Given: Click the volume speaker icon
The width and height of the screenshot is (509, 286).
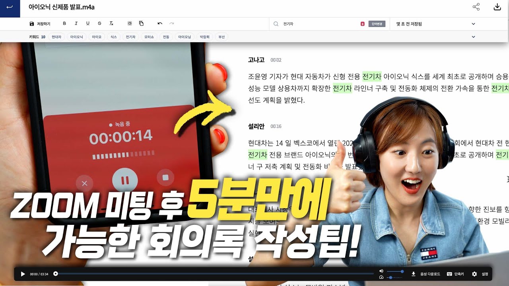Looking at the screenshot, I should coord(381,271).
